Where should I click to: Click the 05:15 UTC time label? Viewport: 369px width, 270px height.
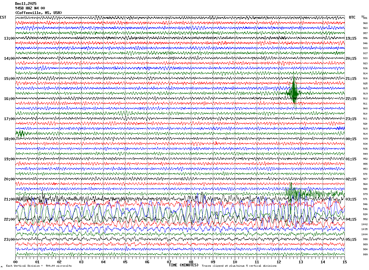tap(351, 240)
